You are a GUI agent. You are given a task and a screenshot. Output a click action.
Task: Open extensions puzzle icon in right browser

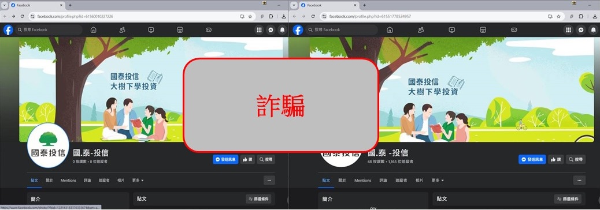click(581, 16)
